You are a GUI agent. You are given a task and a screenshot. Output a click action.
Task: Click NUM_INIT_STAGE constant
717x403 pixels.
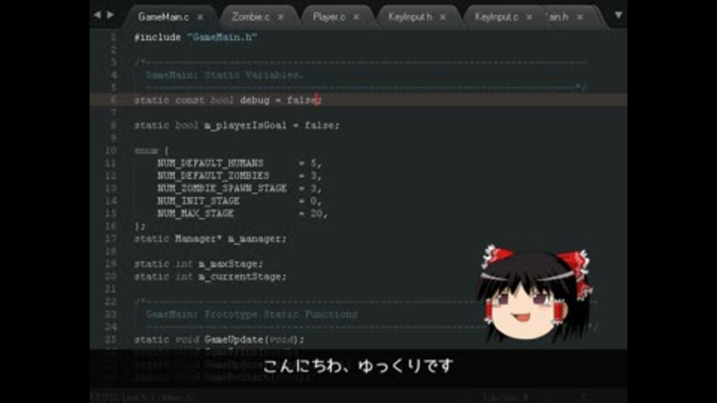(199, 201)
